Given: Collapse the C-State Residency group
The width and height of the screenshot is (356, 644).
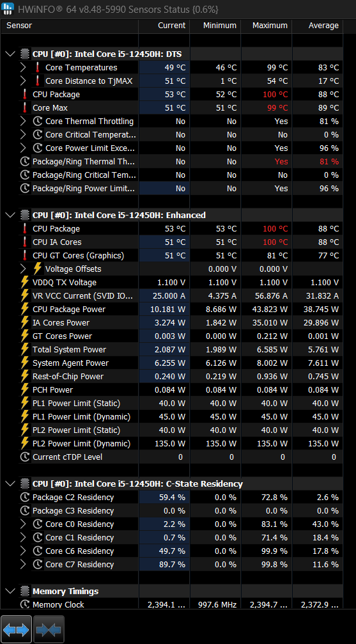Looking at the screenshot, I should tap(11, 484).
